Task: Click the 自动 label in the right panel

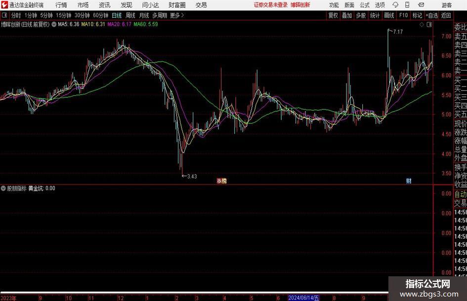Action: [461, 194]
